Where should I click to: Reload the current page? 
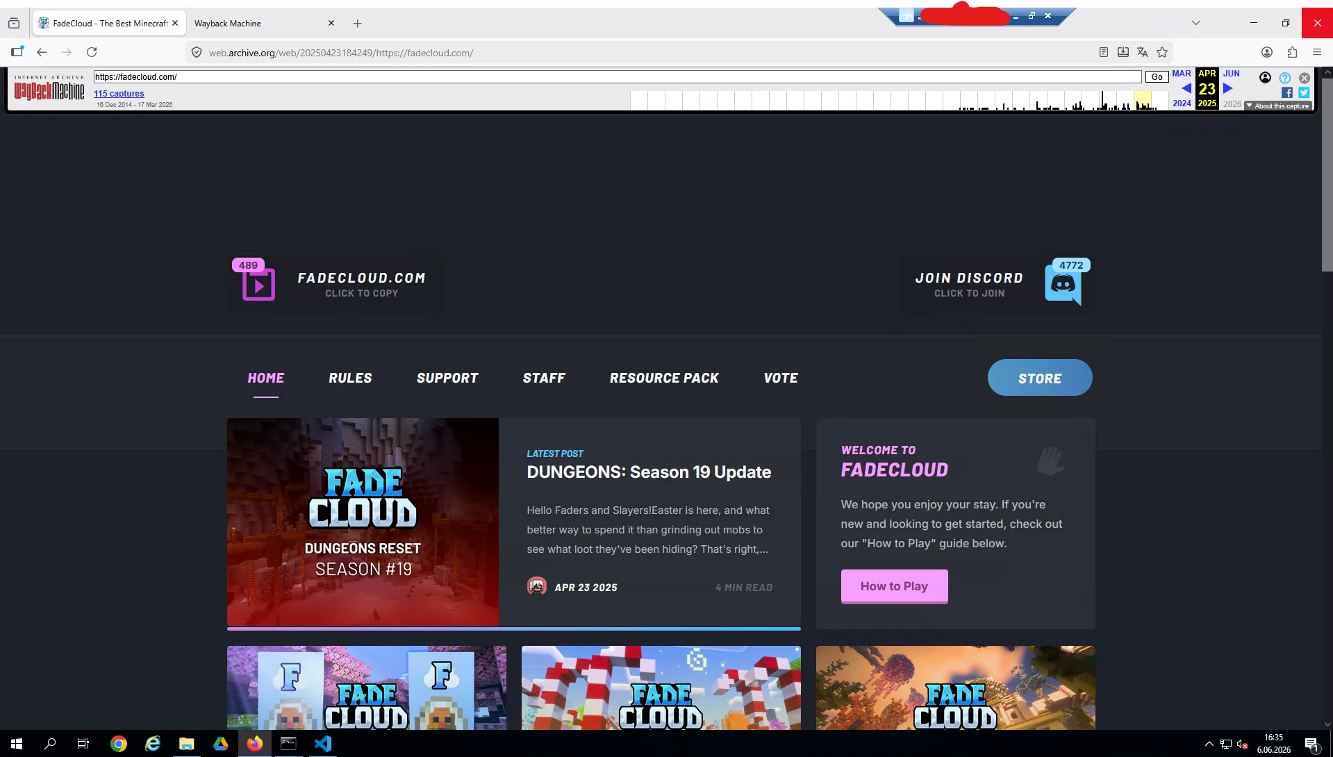(92, 52)
